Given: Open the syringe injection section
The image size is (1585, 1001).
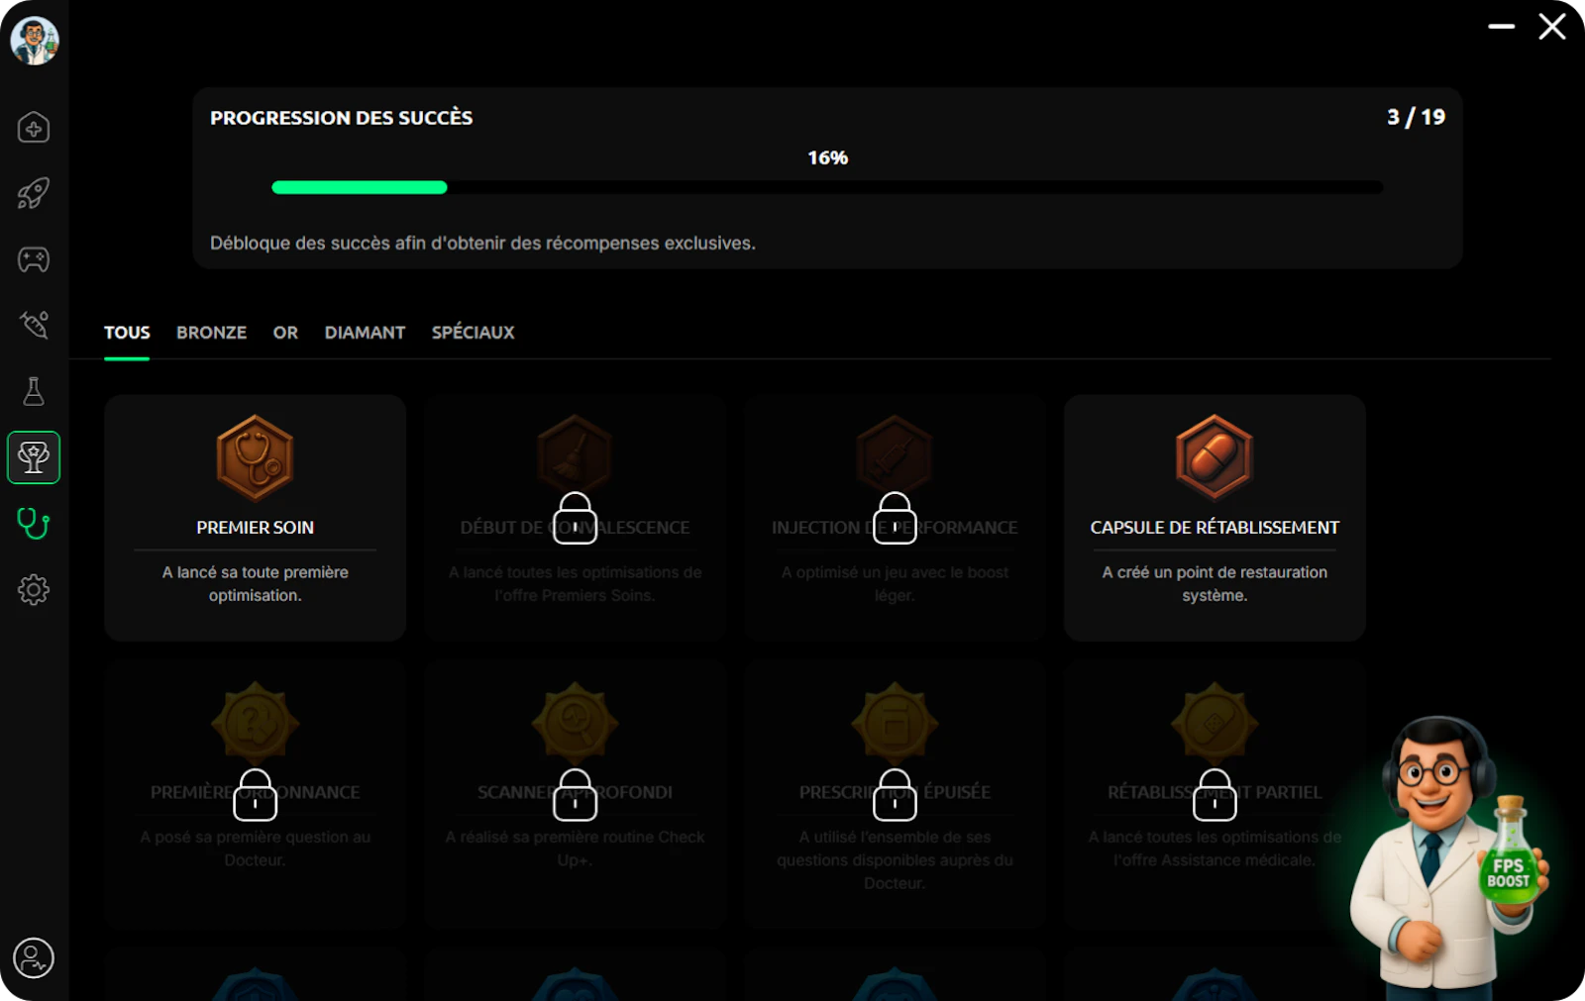Looking at the screenshot, I should pos(34,325).
